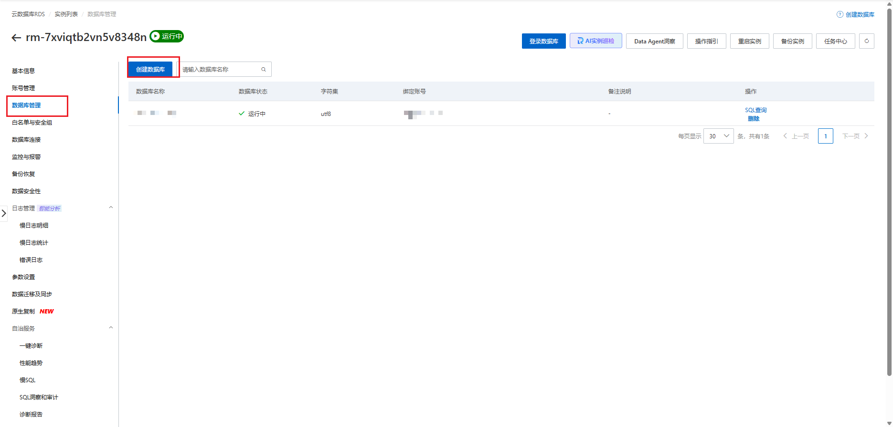Click the 实例列表 breadcrumb link
Viewport: 893px width, 427px height.
point(66,14)
